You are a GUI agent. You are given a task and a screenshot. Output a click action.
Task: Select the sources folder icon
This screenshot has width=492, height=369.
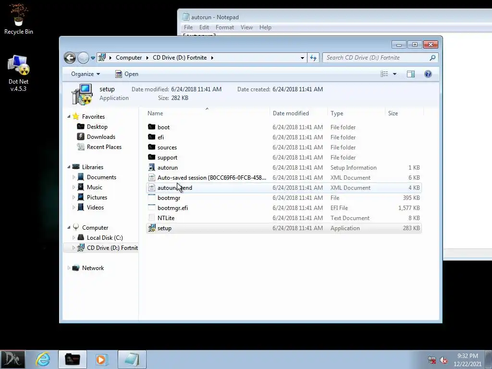[151, 147]
